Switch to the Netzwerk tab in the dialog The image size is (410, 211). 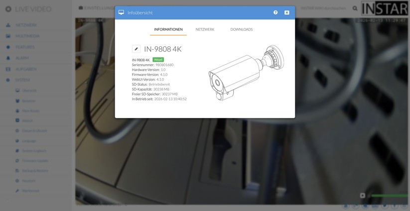click(x=205, y=29)
